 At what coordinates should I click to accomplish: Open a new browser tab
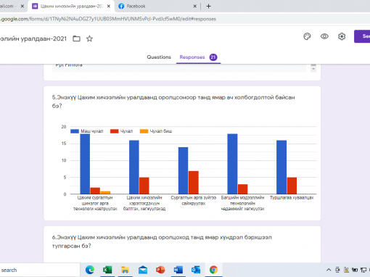pos(208,7)
